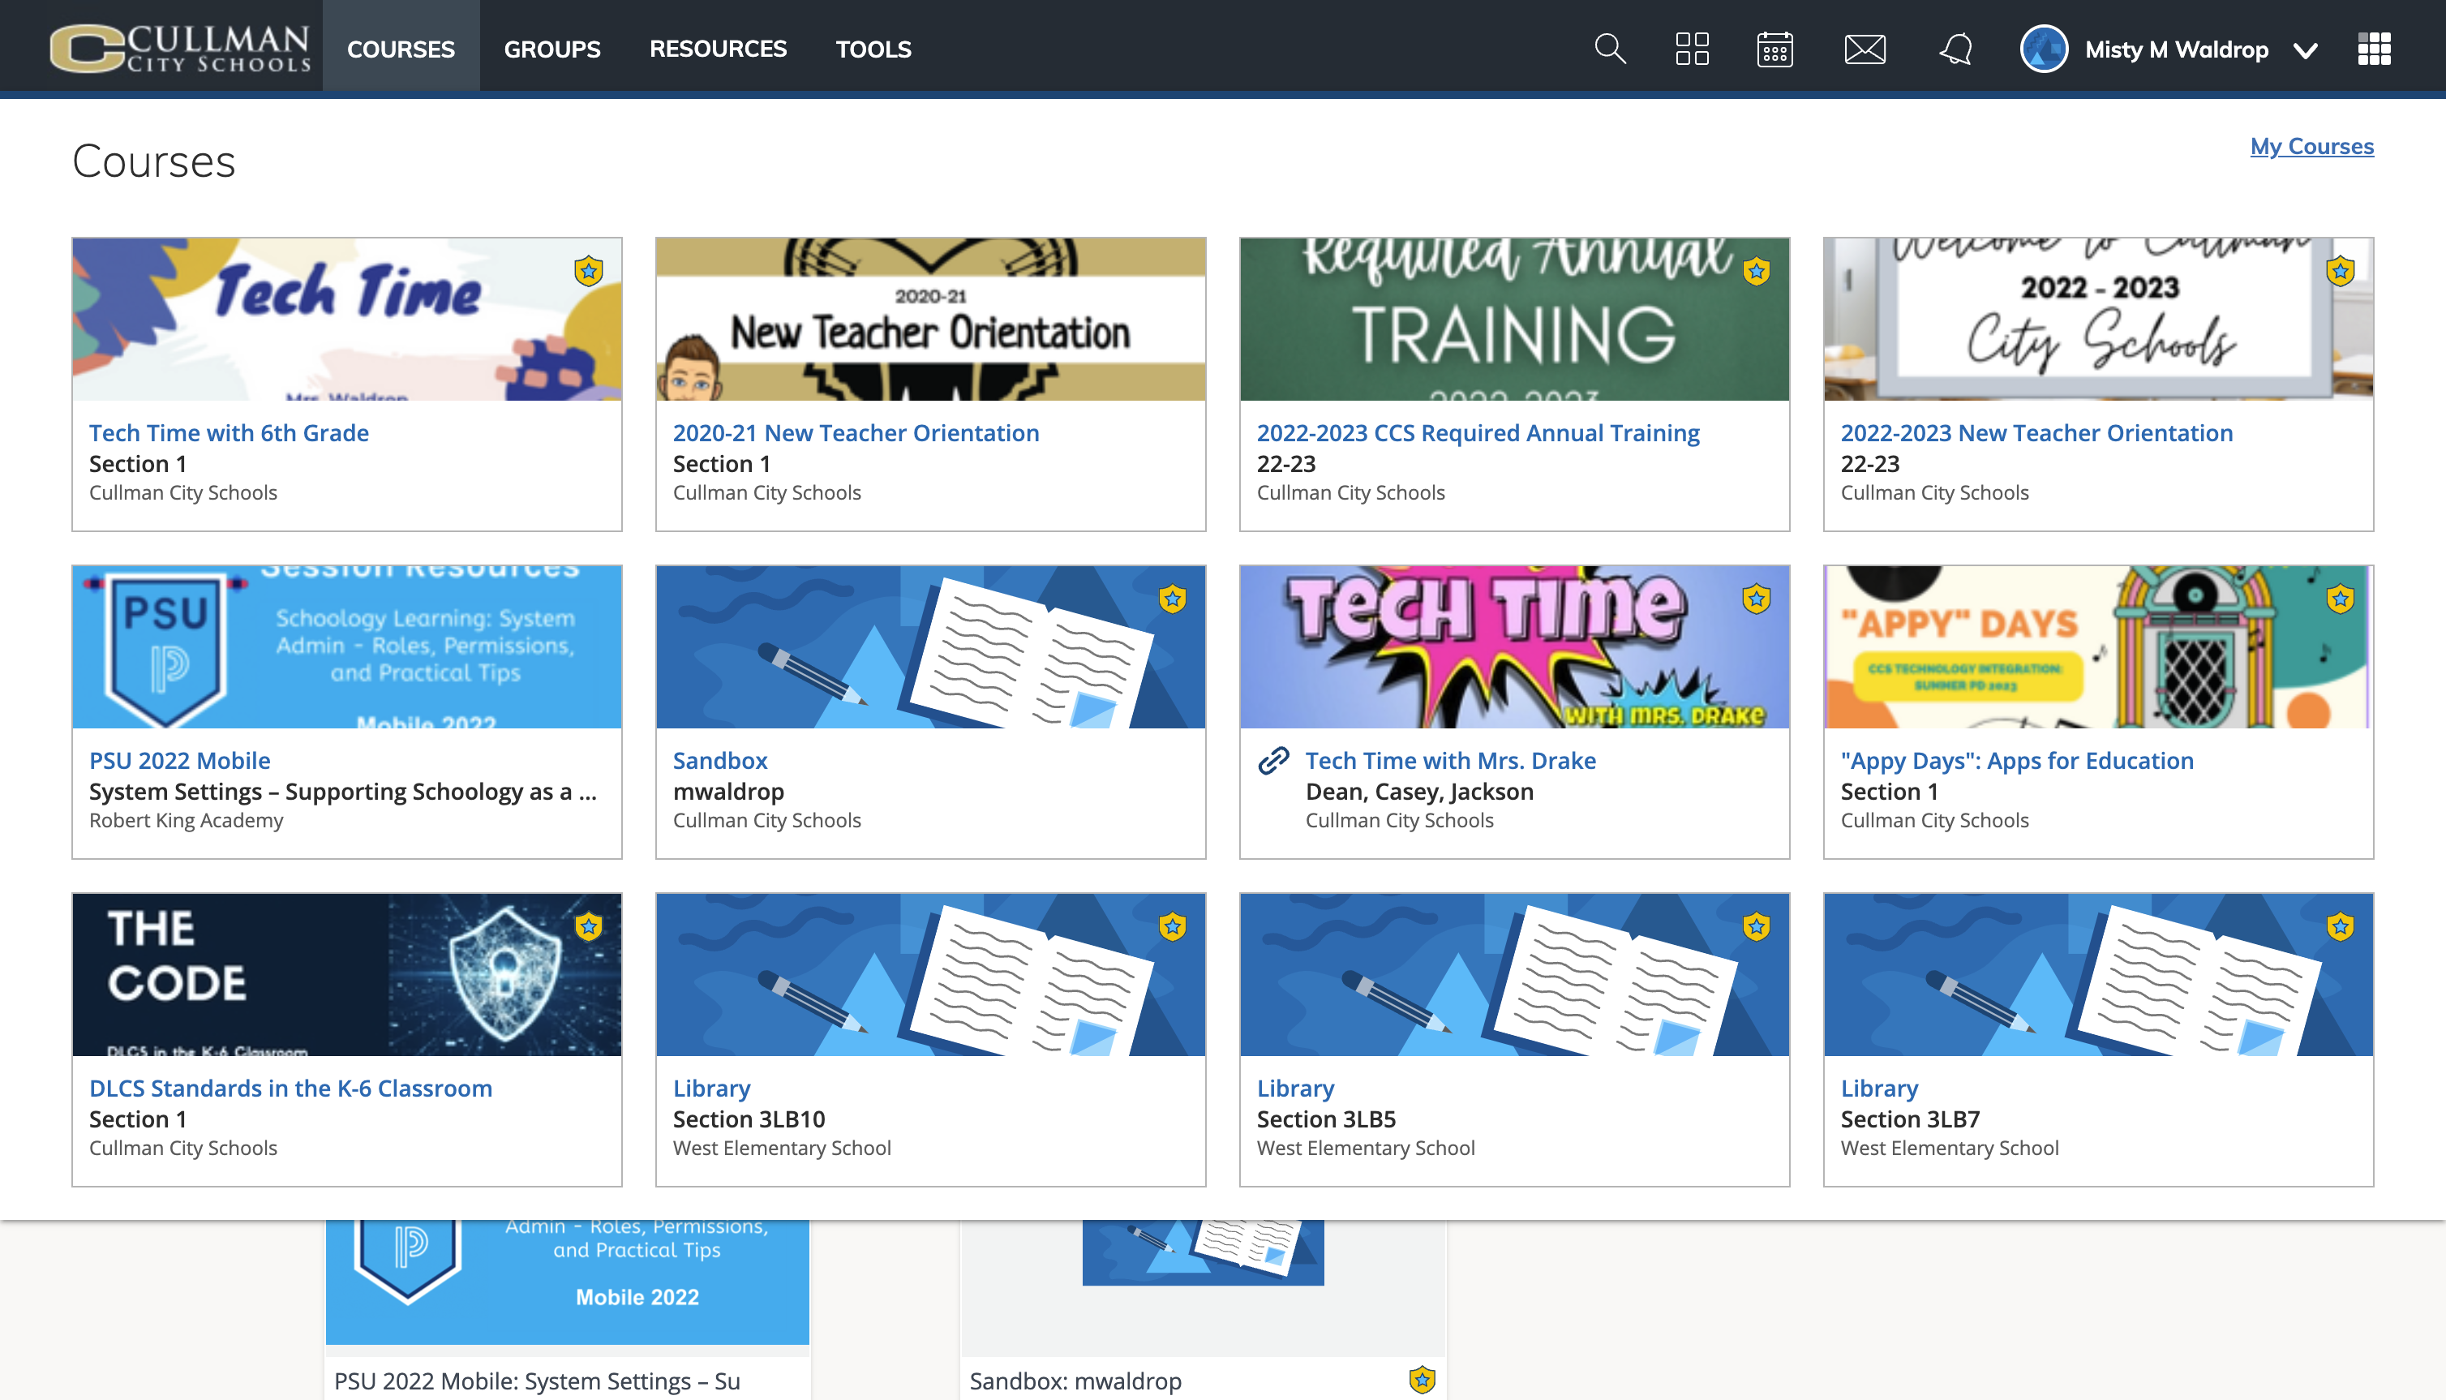Click admin badge on Appy Days card
This screenshot has width=2446, height=1400.
[x=2341, y=599]
